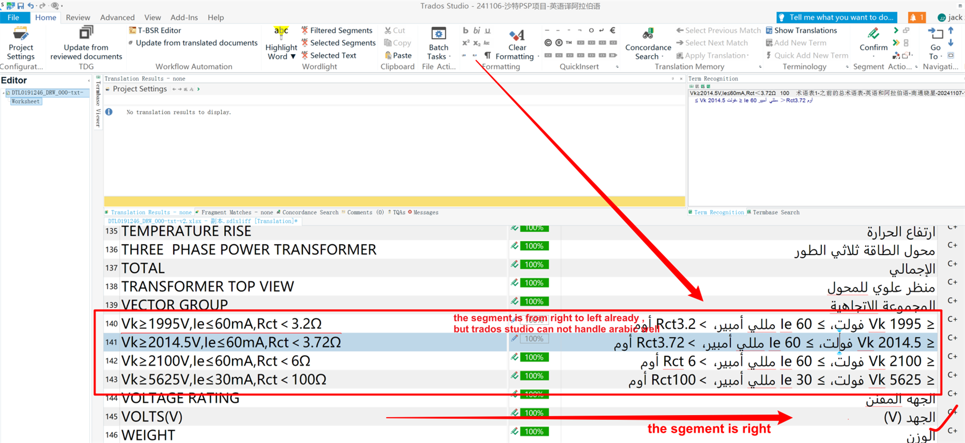This screenshot has height=443, width=965.
Task: Expand the Highlight Word dropdown arrow
Action: pos(293,57)
